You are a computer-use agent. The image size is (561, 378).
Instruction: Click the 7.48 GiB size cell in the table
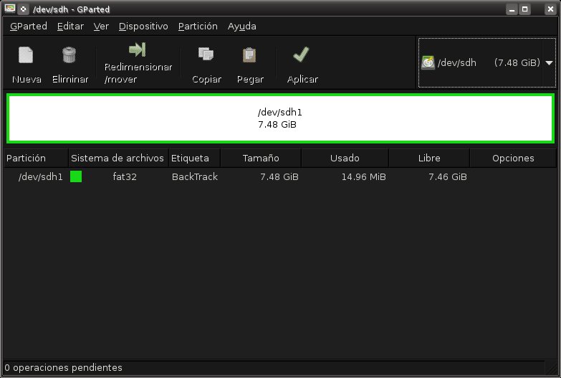(279, 176)
